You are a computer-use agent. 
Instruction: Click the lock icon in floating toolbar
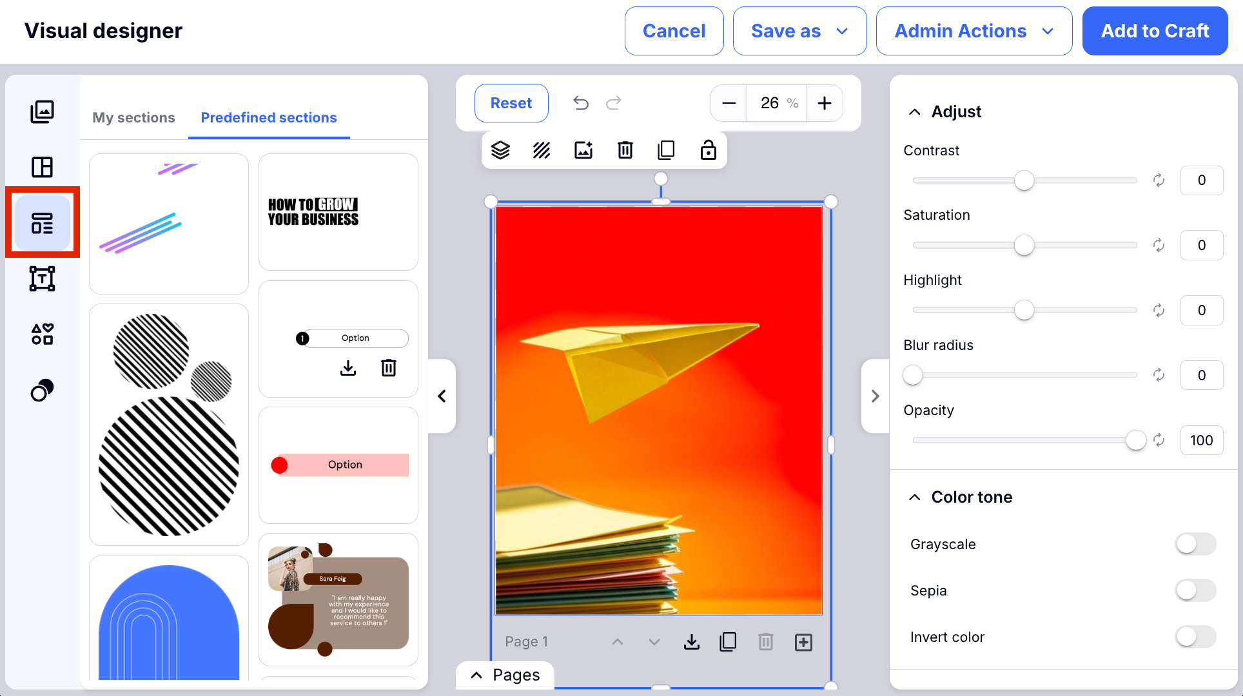(708, 150)
